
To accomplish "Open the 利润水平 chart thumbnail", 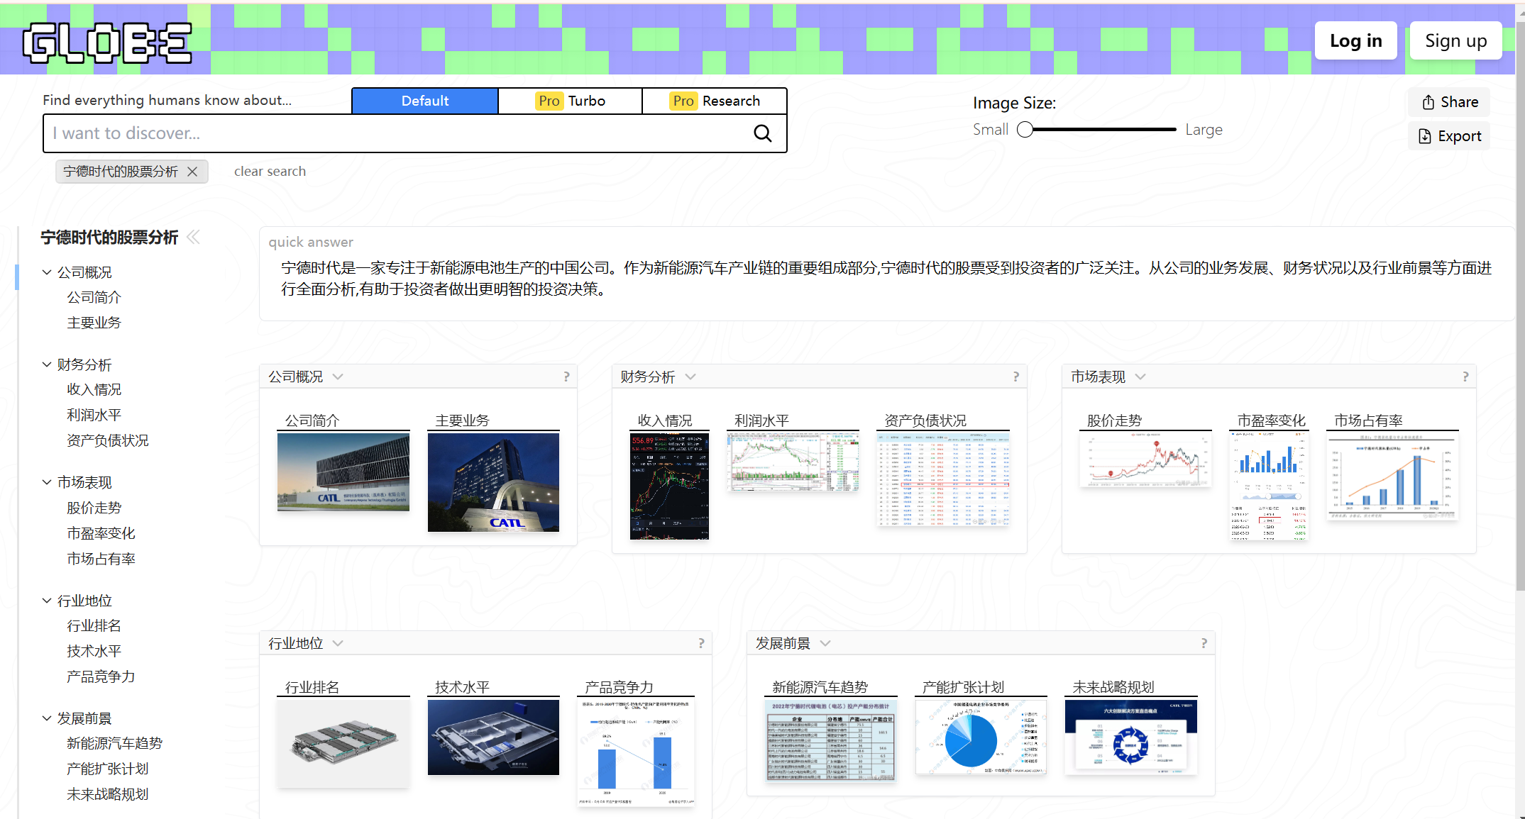I will point(793,462).
